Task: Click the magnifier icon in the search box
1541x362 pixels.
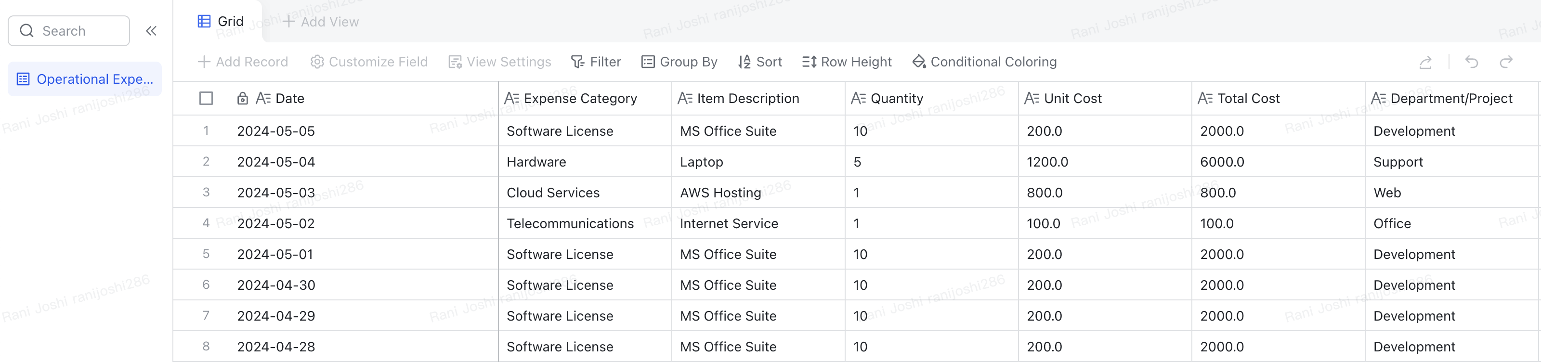Action: coord(27,30)
